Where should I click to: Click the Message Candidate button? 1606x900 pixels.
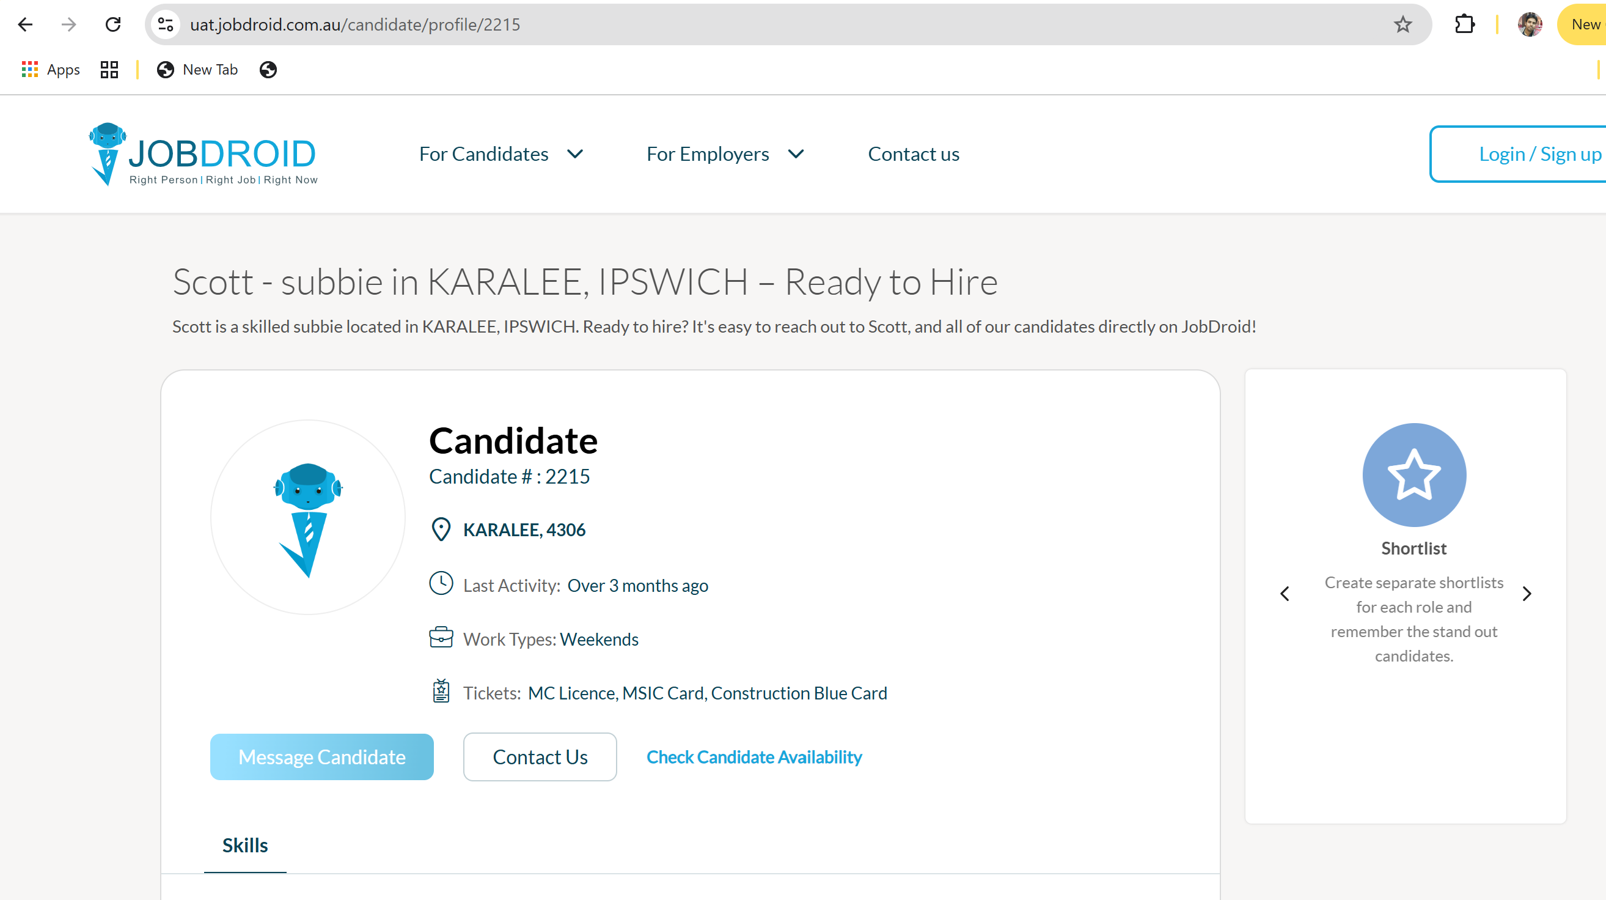click(321, 756)
